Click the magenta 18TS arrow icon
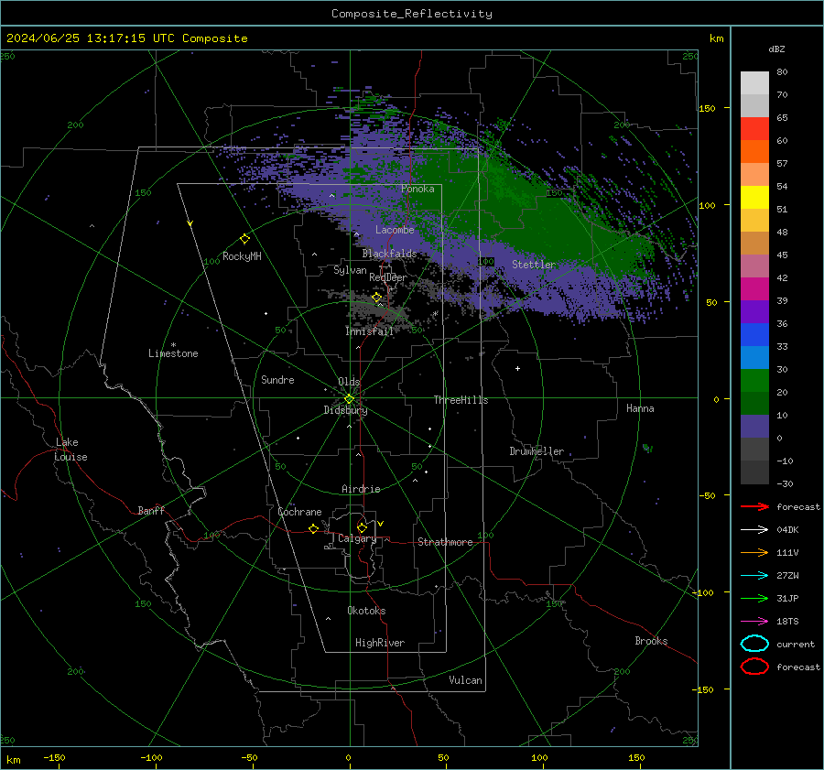The image size is (824, 770). coord(754,622)
